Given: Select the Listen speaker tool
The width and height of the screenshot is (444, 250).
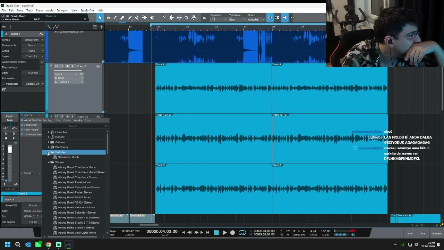Looking at the screenshot, I should [152, 18].
